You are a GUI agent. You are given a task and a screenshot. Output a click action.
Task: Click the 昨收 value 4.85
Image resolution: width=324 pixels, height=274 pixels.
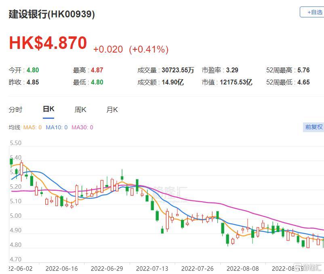pyautogui.click(x=33, y=82)
